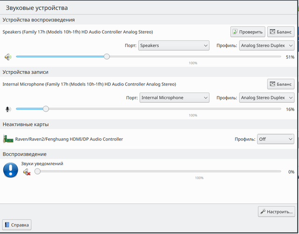Click the Устройства воспроизведения section header
299x234 pixels.
[x=38, y=20]
